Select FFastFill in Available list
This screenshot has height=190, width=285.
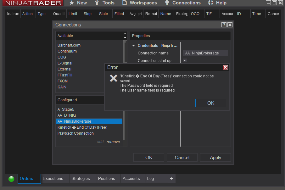coord(65,75)
